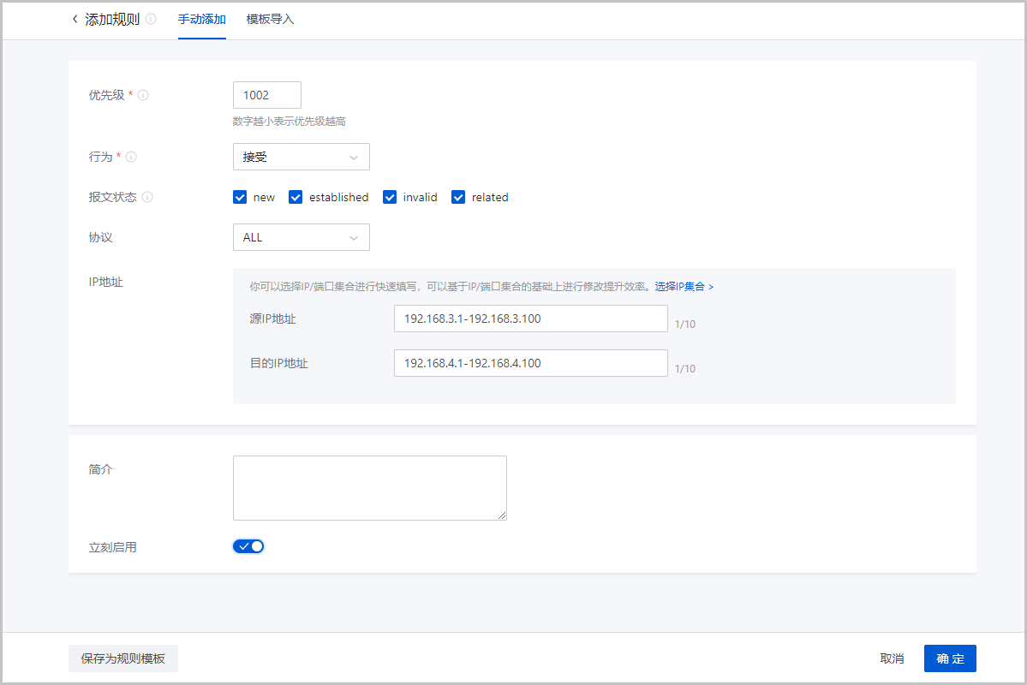The width and height of the screenshot is (1027, 685).
Task: Click the 优先级 input with 1002
Action: point(267,95)
